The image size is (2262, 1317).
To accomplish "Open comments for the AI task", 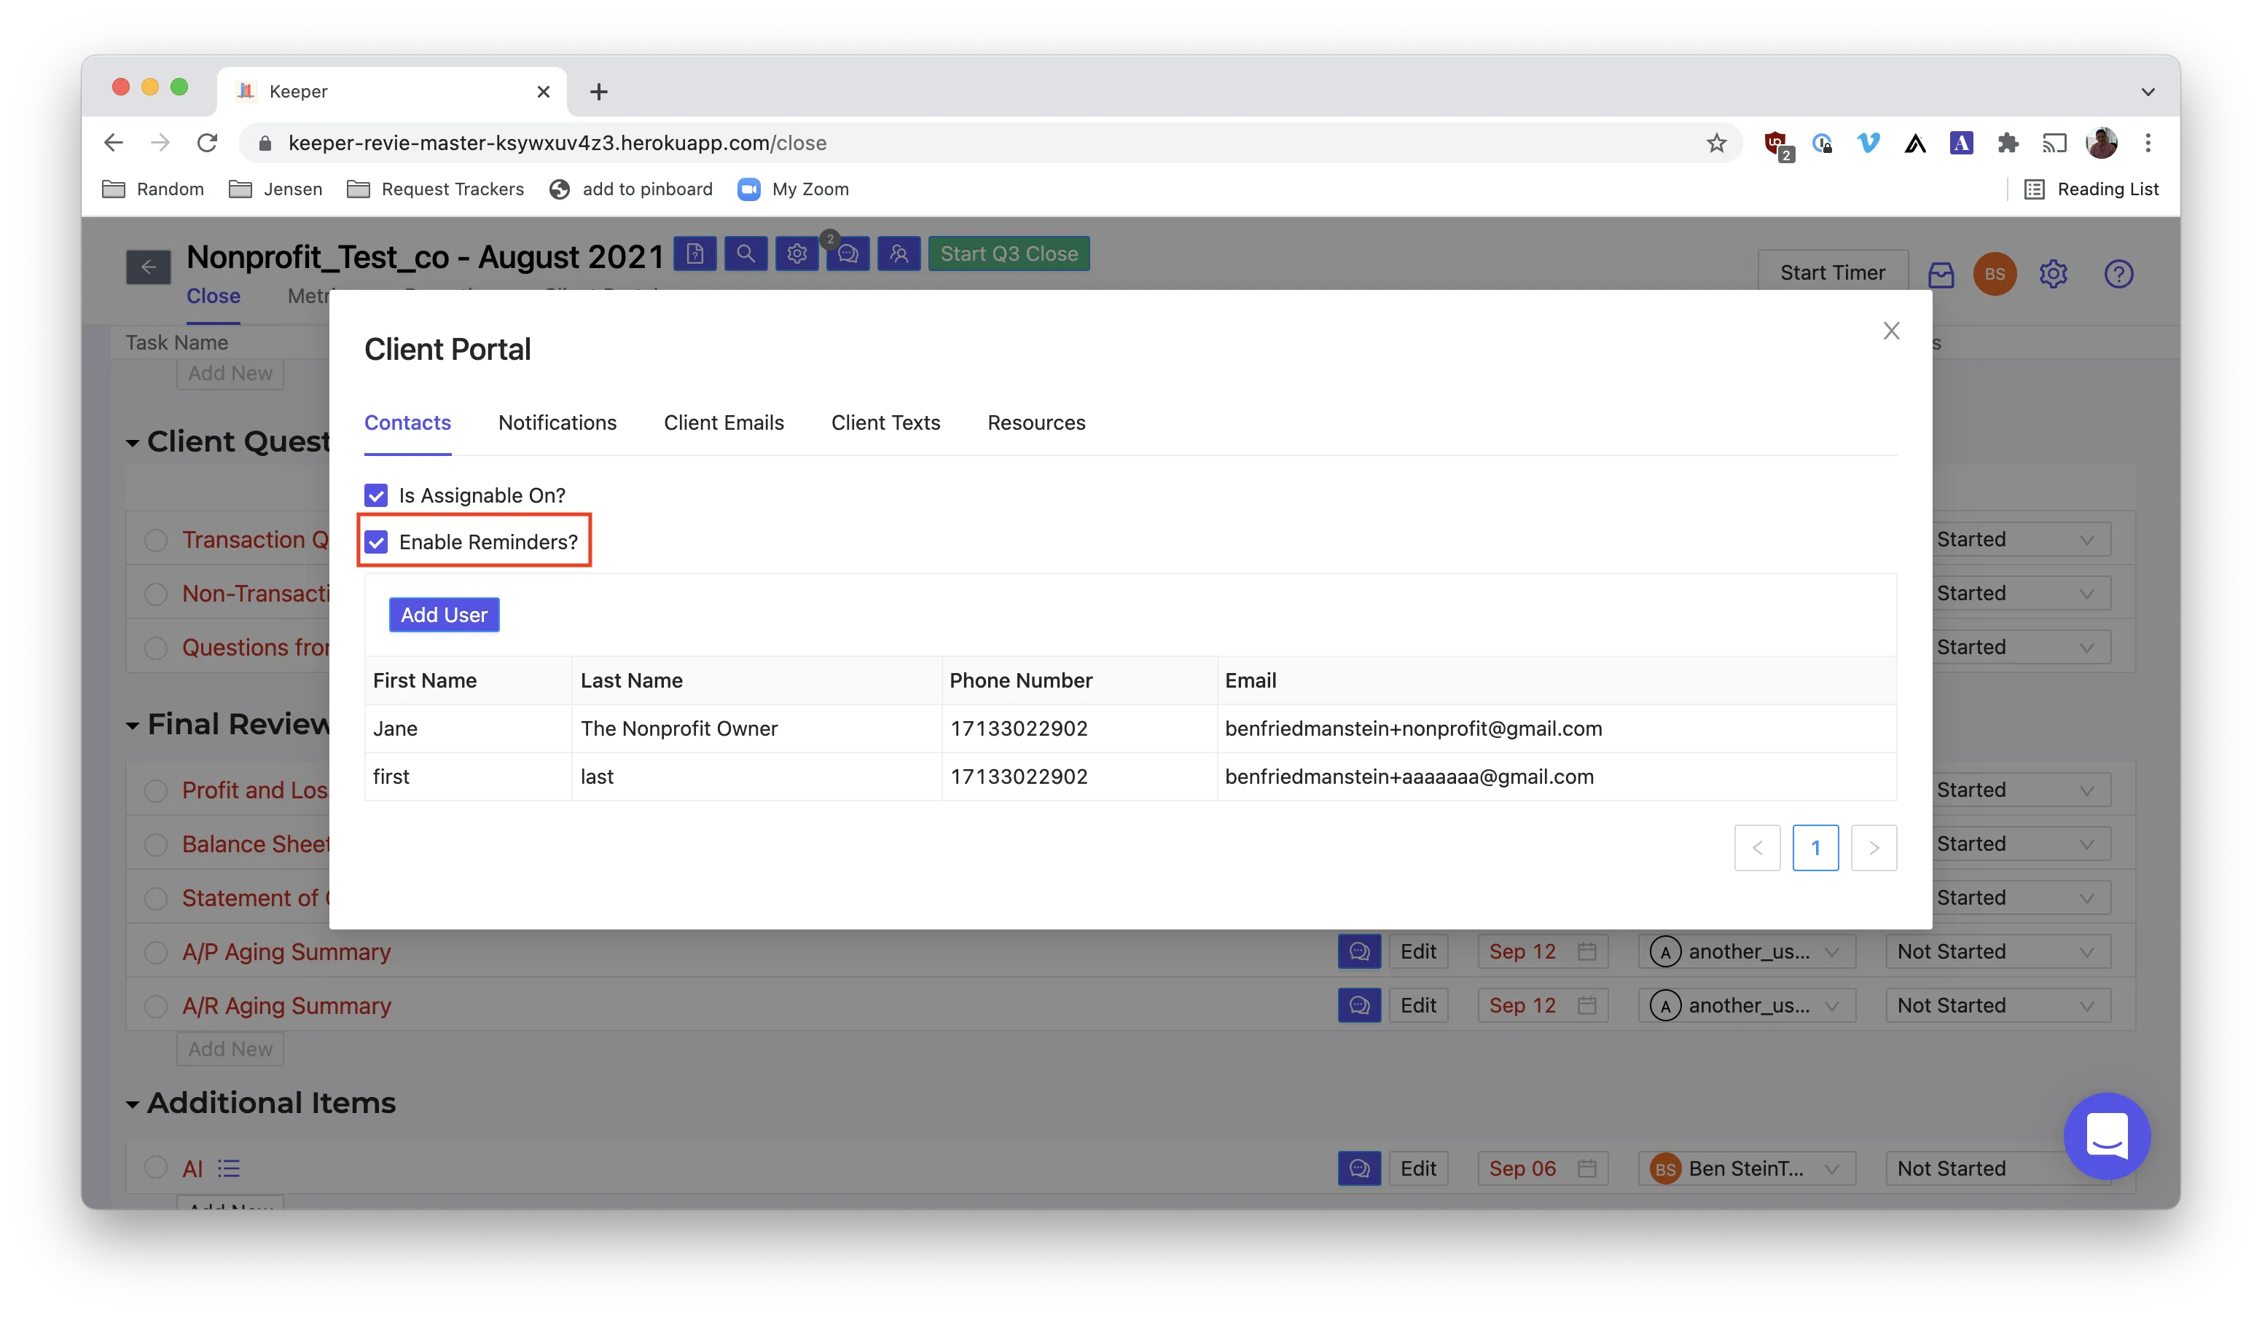I will 1359,1169.
